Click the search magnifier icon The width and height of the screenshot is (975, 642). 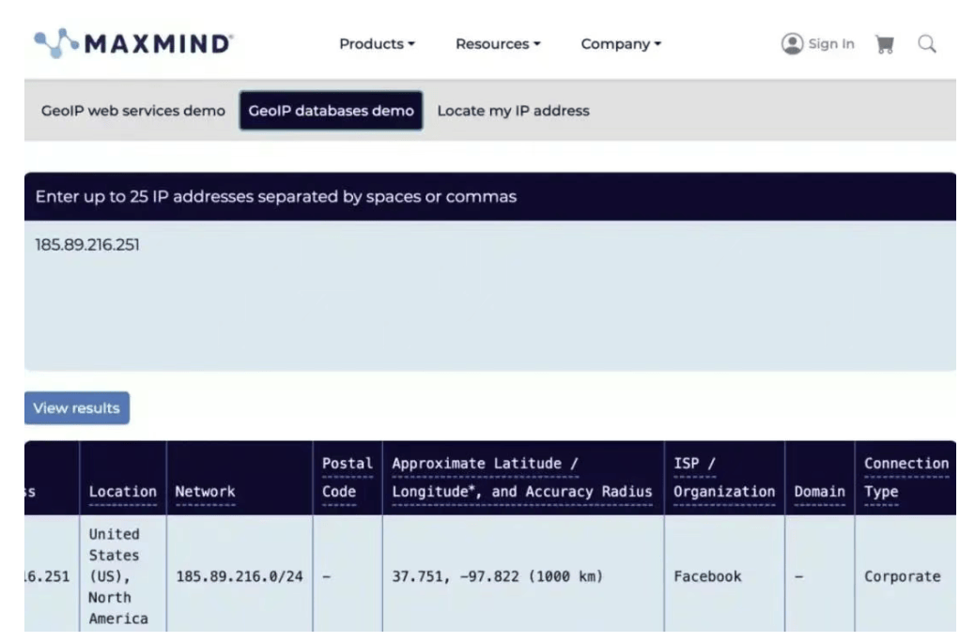coord(927,43)
